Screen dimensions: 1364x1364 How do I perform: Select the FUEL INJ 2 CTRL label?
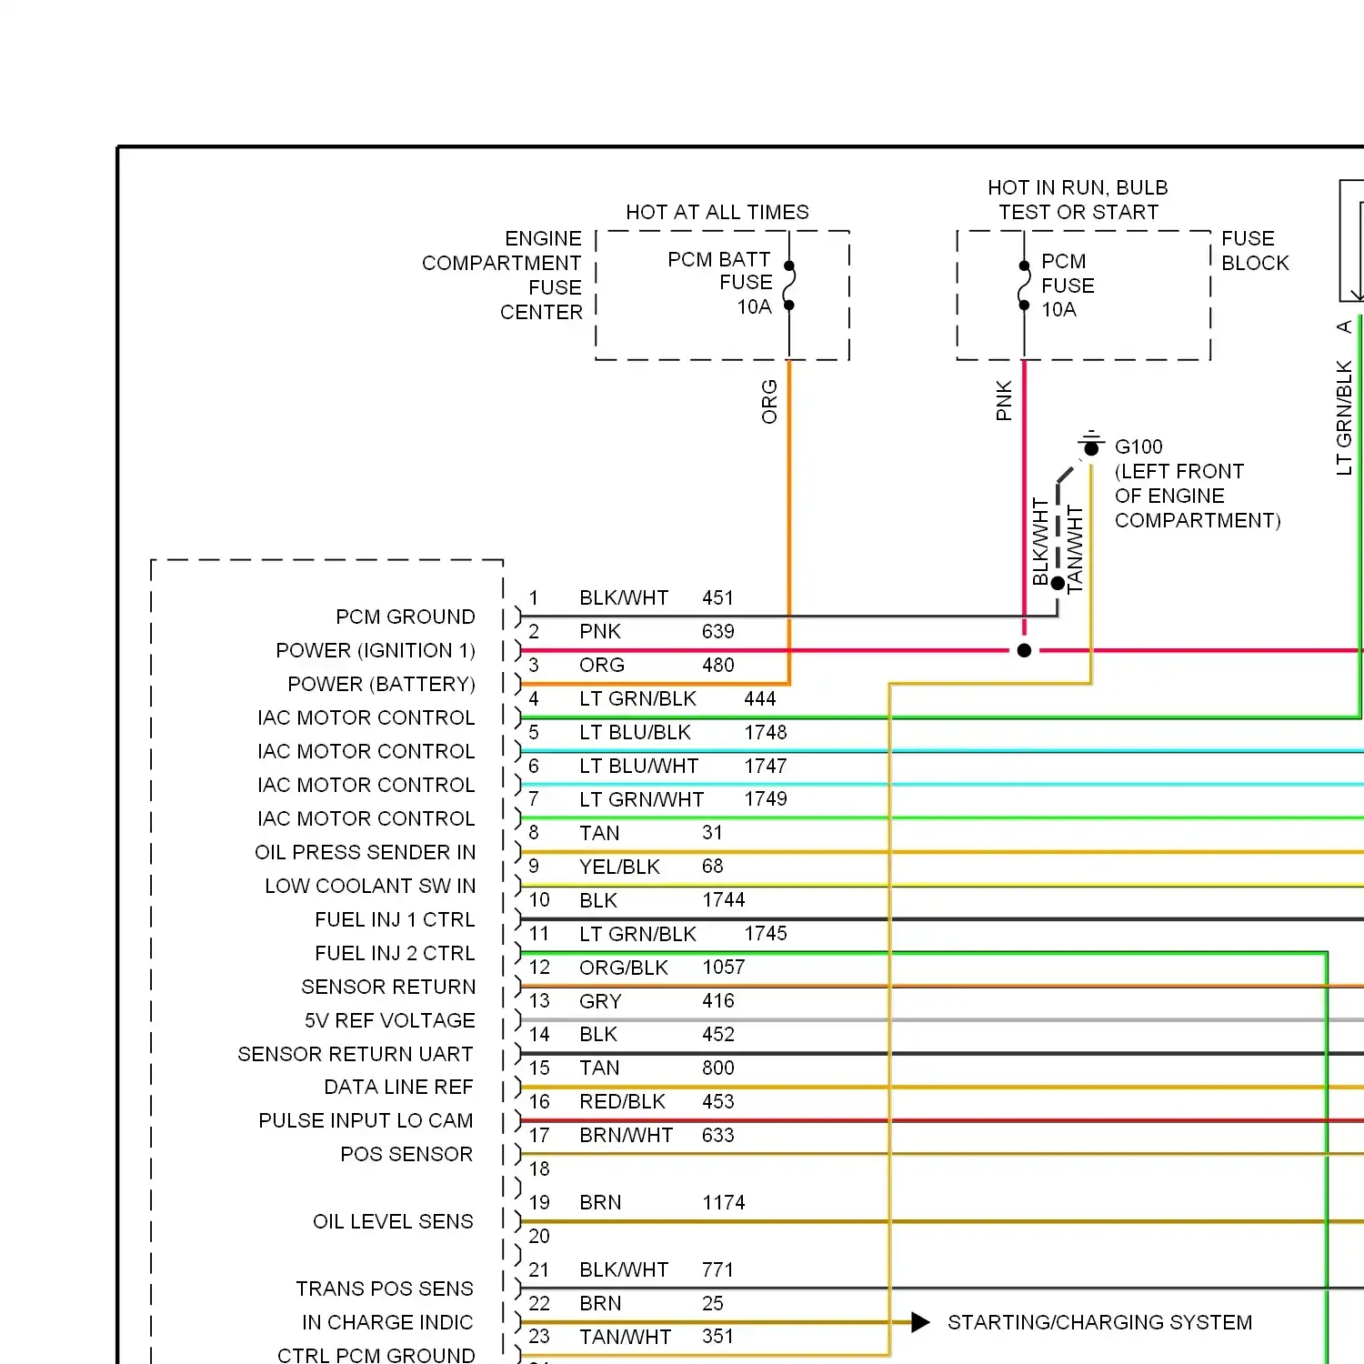point(395,953)
